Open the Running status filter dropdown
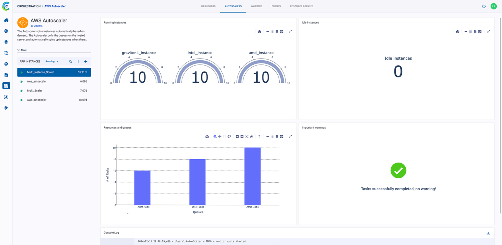502x245 pixels. 52,62
